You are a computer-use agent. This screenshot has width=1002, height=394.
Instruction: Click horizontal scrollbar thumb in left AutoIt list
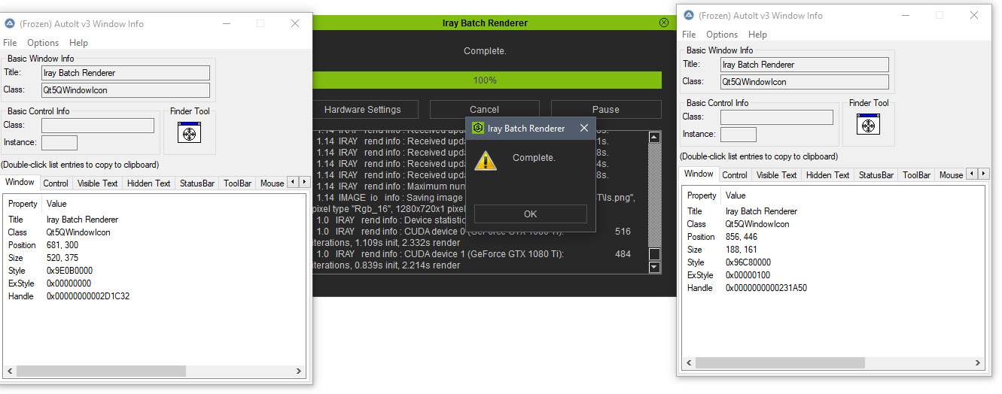pos(101,371)
